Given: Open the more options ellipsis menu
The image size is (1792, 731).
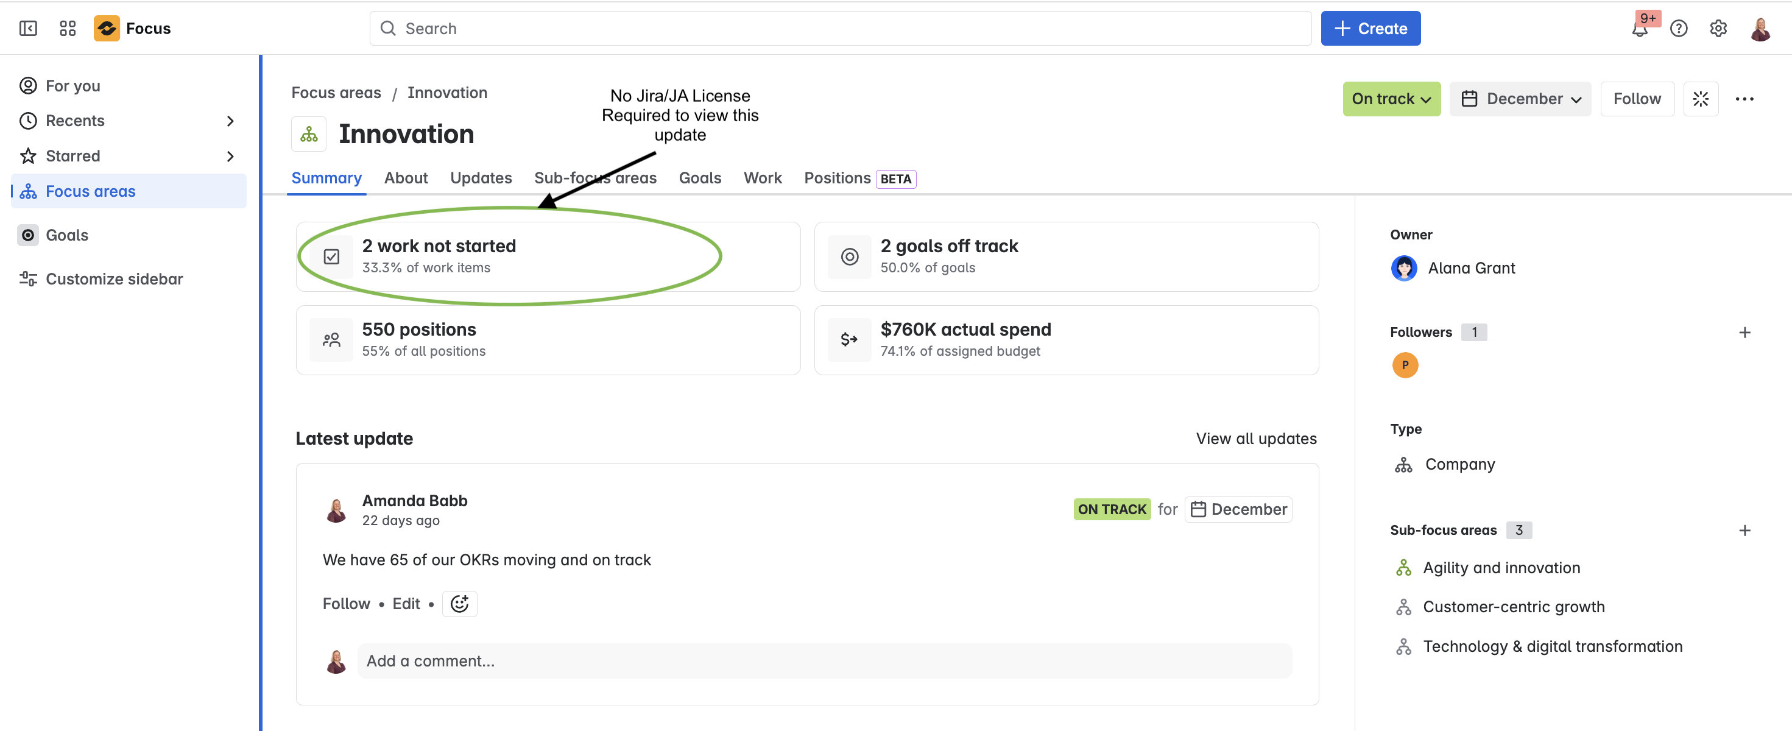Looking at the screenshot, I should point(1745,99).
